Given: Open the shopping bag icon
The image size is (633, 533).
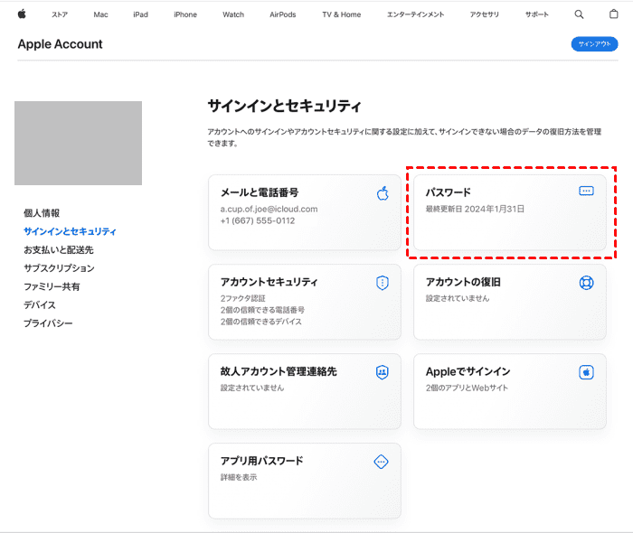Looking at the screenshot, I should point(614,14).
